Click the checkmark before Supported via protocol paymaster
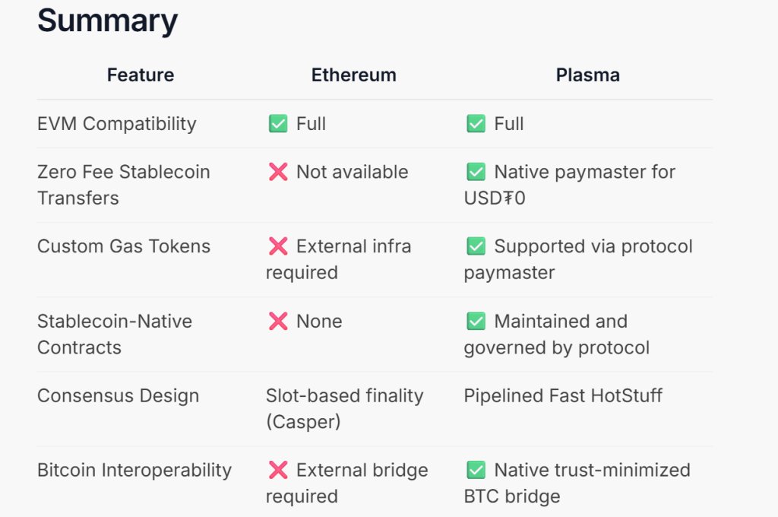 (476, 246)
